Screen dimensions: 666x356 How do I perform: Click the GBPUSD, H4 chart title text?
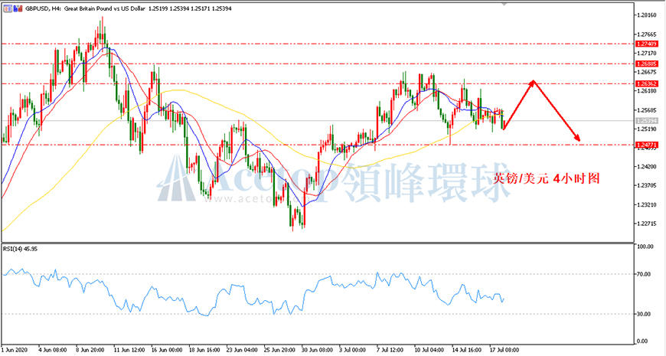click(41, 8)
